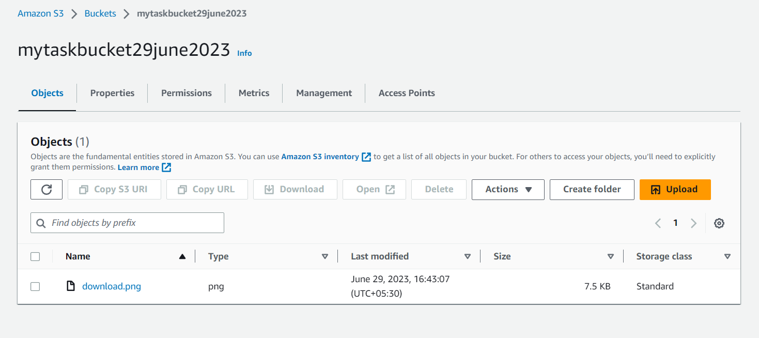Open the download.png object link

pyautogui.click(x=111, y=286)
